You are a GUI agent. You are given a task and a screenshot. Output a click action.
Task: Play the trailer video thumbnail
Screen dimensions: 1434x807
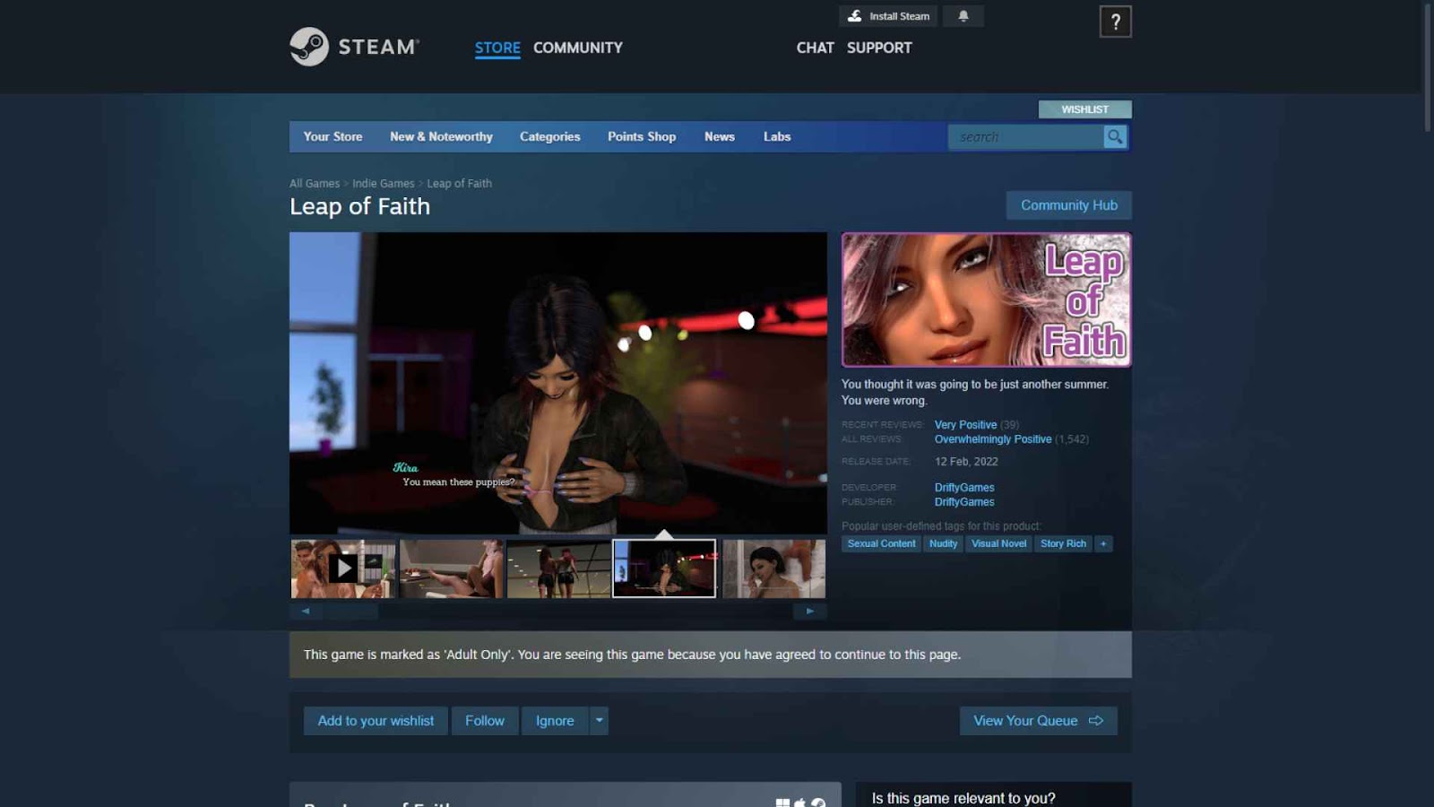tap(343, 568)
